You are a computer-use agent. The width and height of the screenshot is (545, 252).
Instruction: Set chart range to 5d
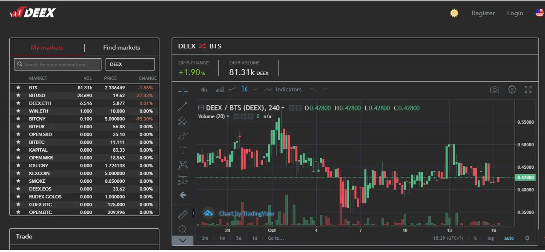click(238, 238)
